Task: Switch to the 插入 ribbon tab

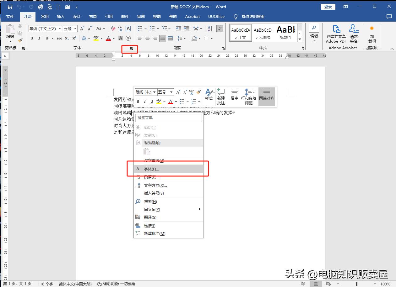Action: pos(61,16)
